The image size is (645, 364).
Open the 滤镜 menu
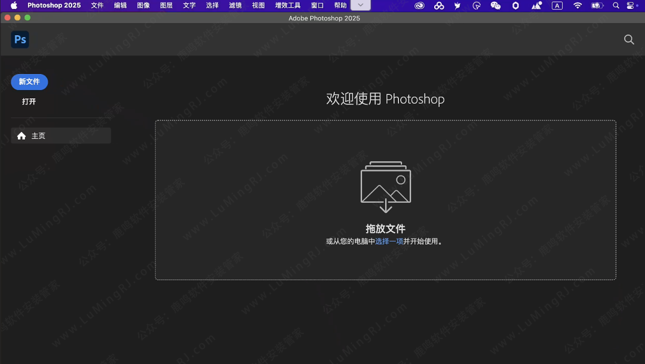(x=235, y=5)
